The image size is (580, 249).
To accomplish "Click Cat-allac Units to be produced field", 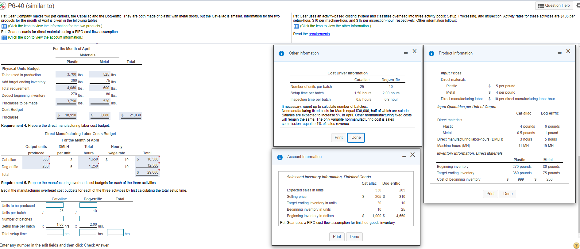I will tap(55, 205).
